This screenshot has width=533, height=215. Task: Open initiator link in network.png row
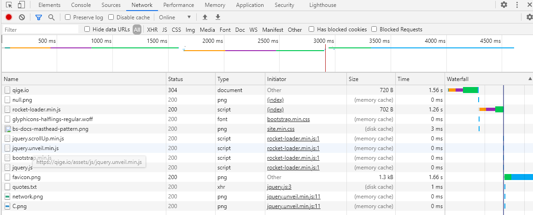click(294, 197)
